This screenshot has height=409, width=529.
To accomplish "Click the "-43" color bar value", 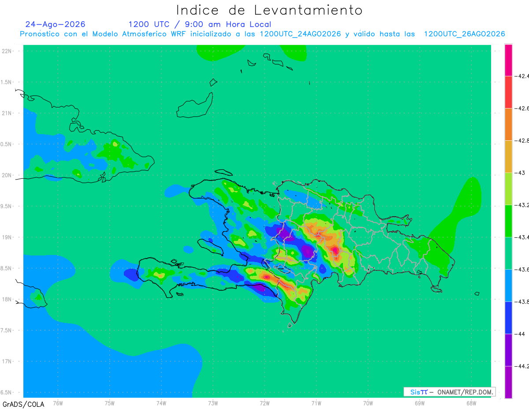I will [520, 173].
